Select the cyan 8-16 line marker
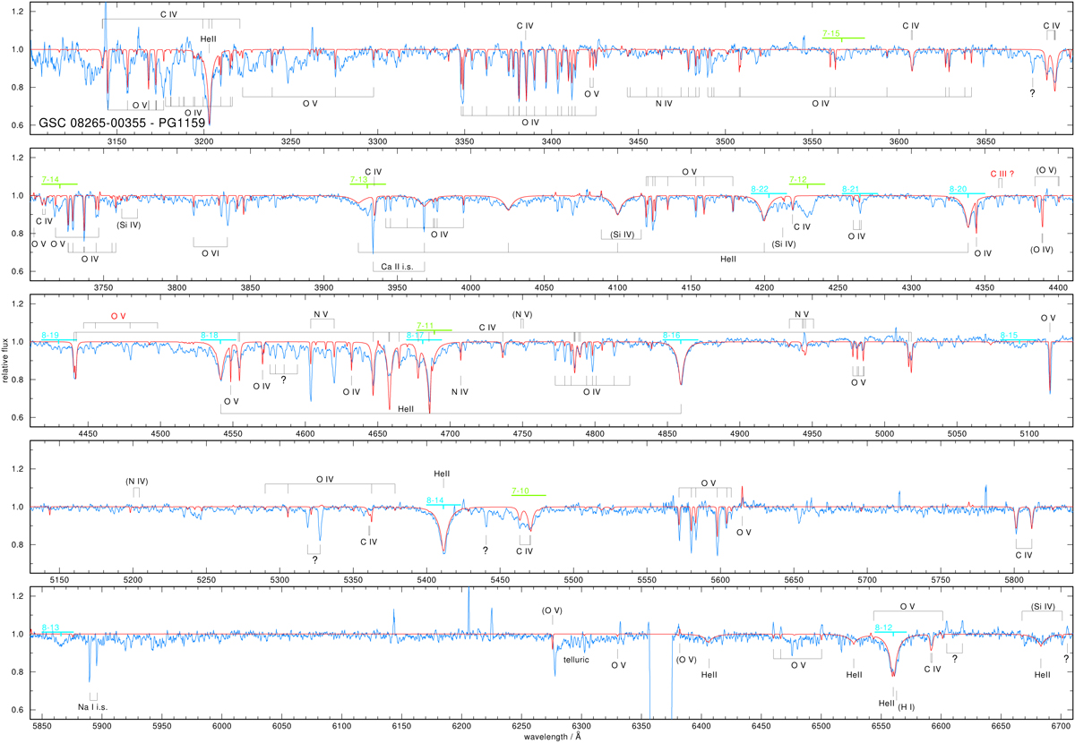This screenshot has width=1075, height=743. 672,335
